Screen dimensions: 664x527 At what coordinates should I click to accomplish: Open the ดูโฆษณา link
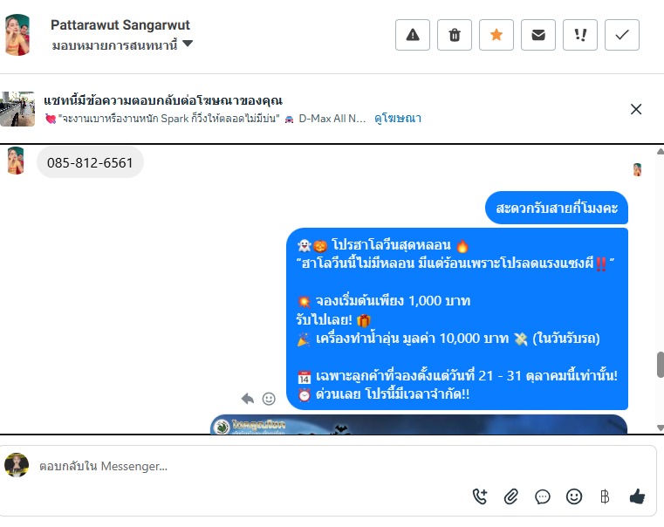[x=398, y=118]
